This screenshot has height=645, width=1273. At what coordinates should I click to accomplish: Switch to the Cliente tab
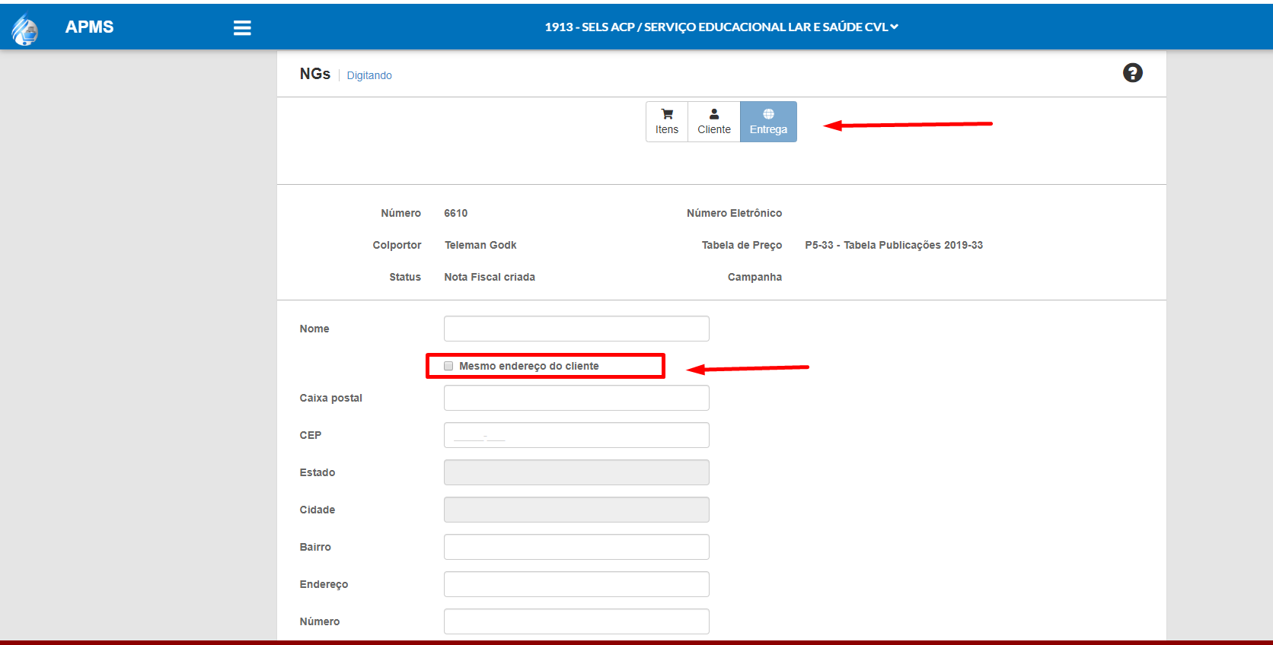pos(714,122)
